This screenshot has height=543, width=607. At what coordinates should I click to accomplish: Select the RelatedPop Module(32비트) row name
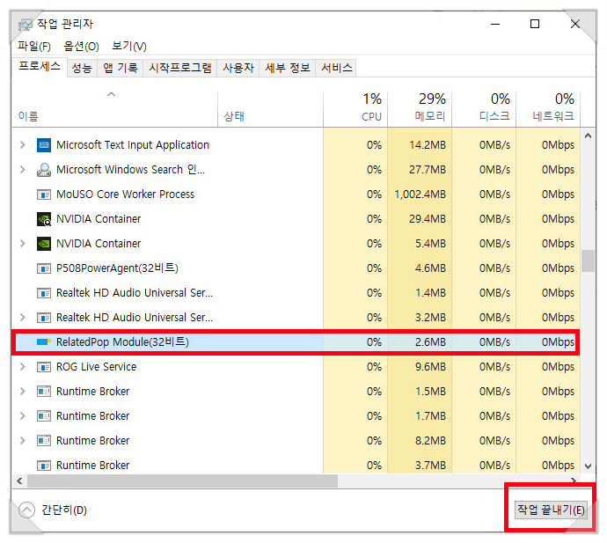tap(122, 342)
